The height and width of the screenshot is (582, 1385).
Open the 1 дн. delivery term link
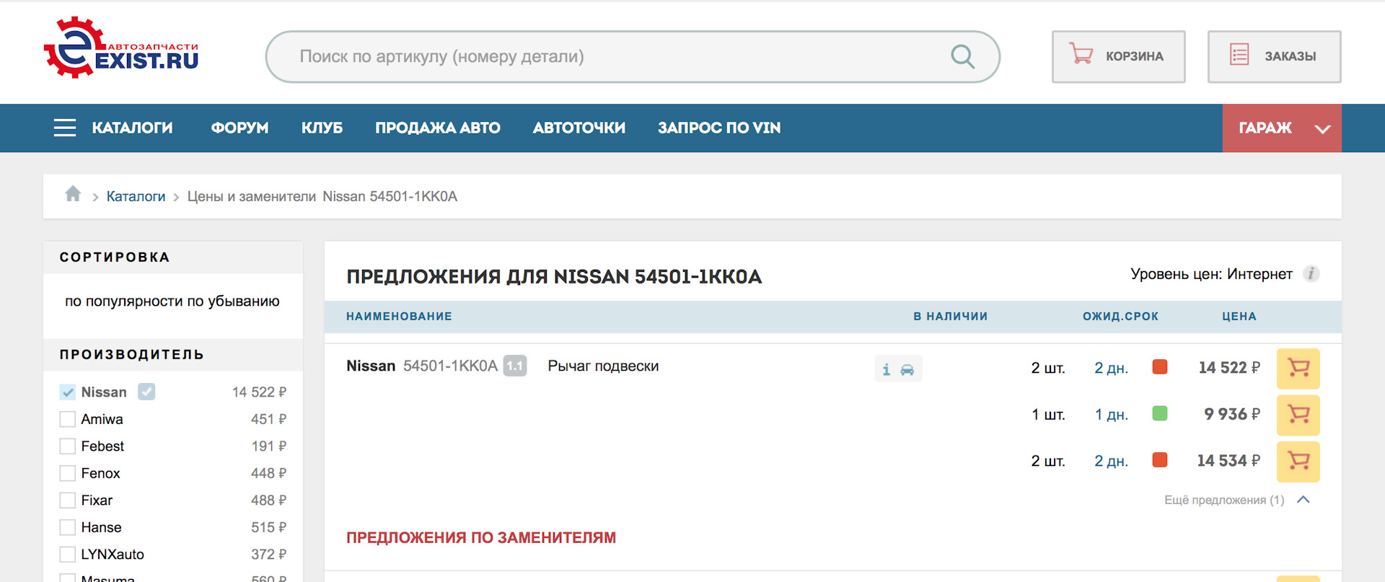[1111, 415]
